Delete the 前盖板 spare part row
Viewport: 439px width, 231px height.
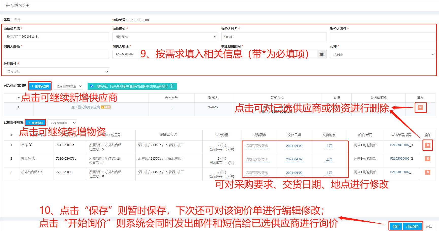(428, 159)
